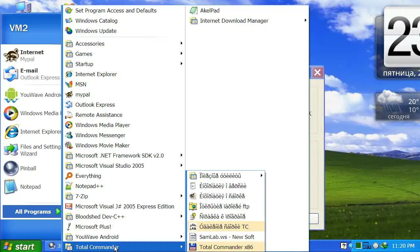Open Microsoft Visual J# 2005 Express Edition
This screenshot has width=420, height=252.
(x=124, y=206)
